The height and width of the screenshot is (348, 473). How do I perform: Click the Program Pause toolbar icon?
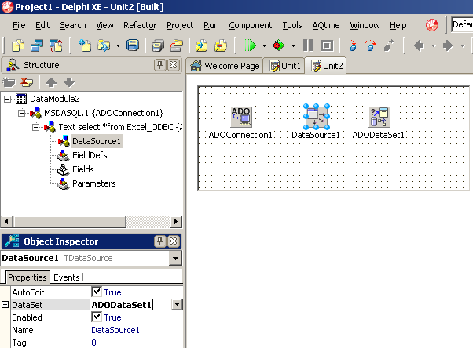coord(308,45)
